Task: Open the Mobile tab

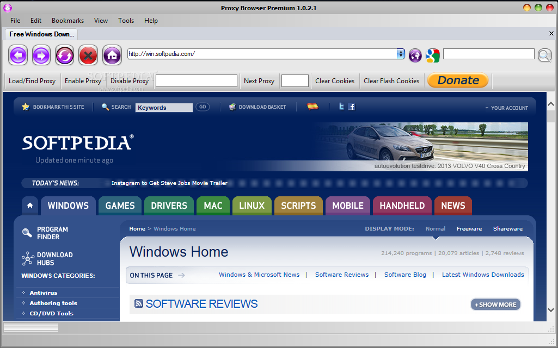Action: [x=348, y=206]
